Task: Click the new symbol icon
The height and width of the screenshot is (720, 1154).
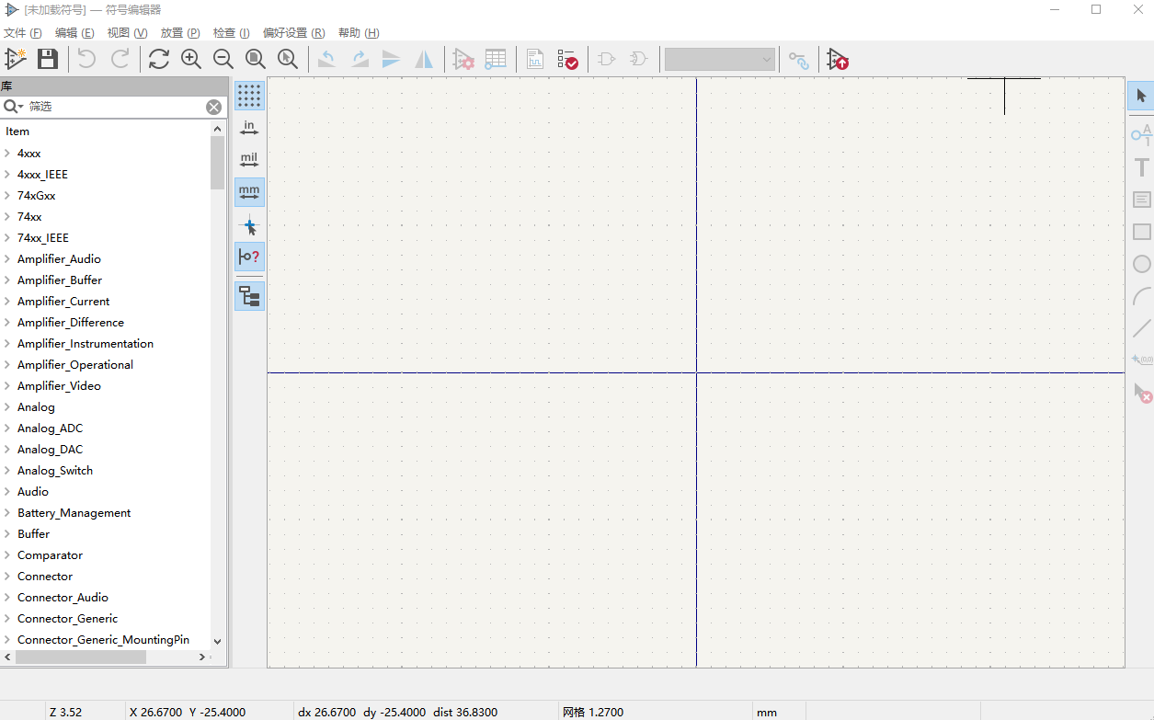Action: click(16, 59)
